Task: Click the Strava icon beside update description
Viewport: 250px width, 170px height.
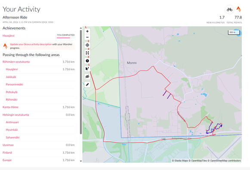Action: (x=5, y=46)
